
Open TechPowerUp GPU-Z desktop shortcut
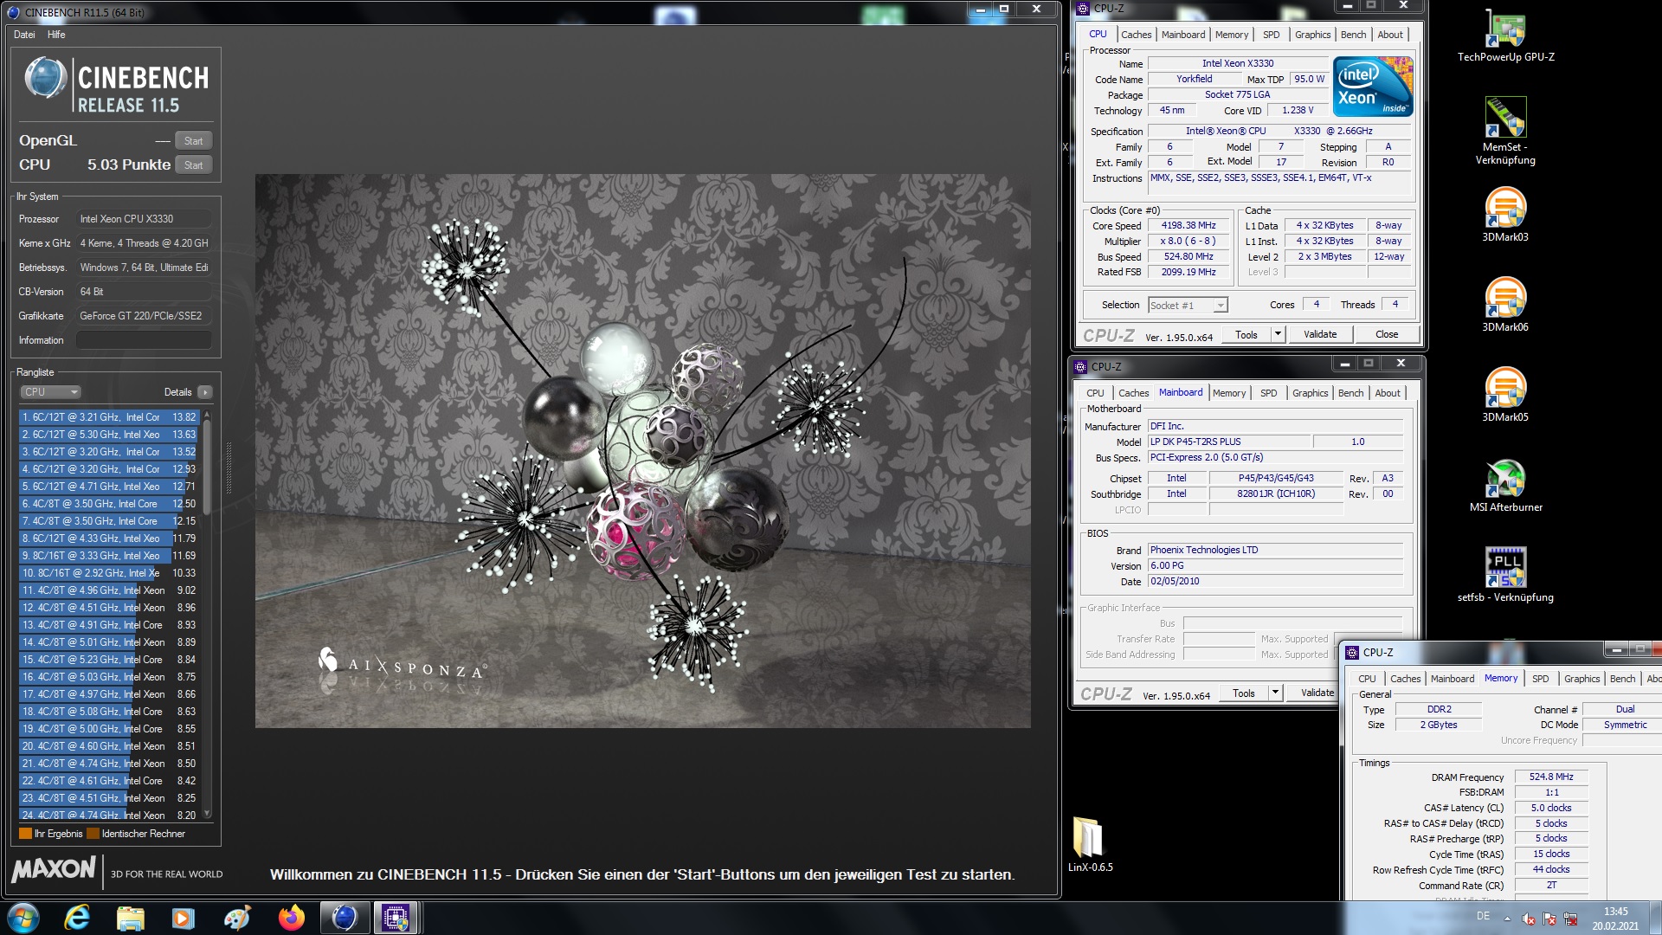[1505, 35]
